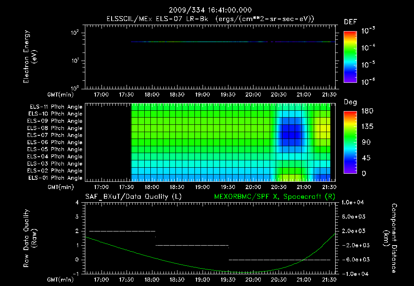Click the Deg legend title
This screenshot has height=286, width=414.
[x=351, y=102]
